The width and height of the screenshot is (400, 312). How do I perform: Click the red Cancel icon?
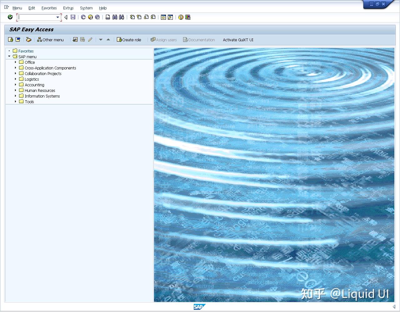tap(97, 17)
